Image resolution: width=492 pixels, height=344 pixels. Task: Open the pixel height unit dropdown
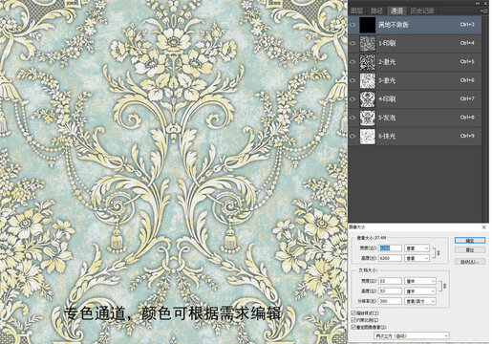[417, 258]
